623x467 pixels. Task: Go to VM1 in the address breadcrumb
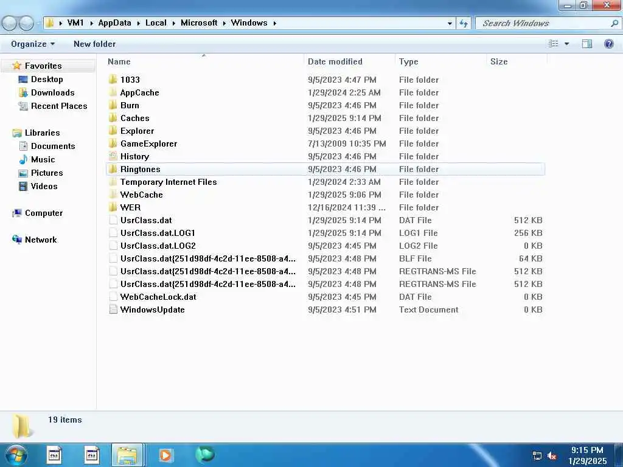[75, 23]
